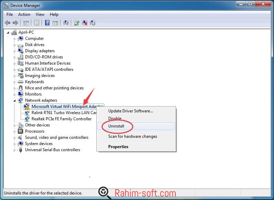Screen dimensions: 274x200
Task: Collapse the April-PC root node
Action: pos(8,33)
